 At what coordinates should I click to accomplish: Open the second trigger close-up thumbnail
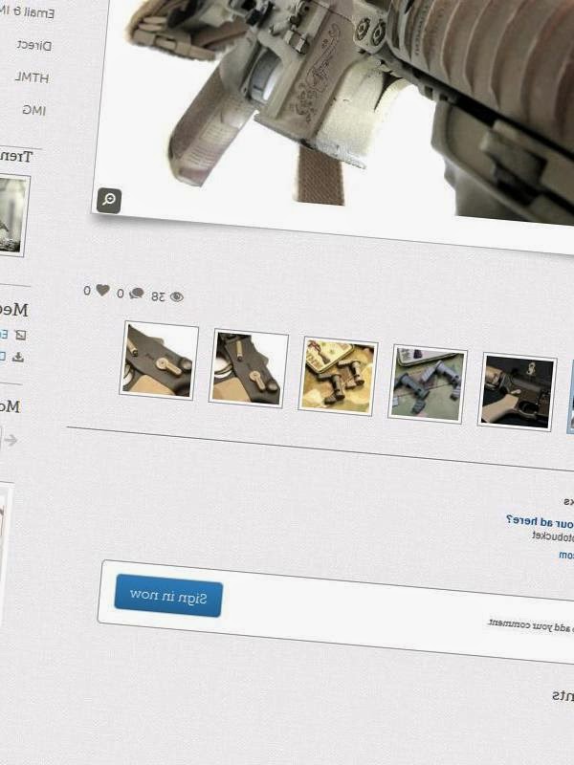pyautogui.click(x=249, y=368)
